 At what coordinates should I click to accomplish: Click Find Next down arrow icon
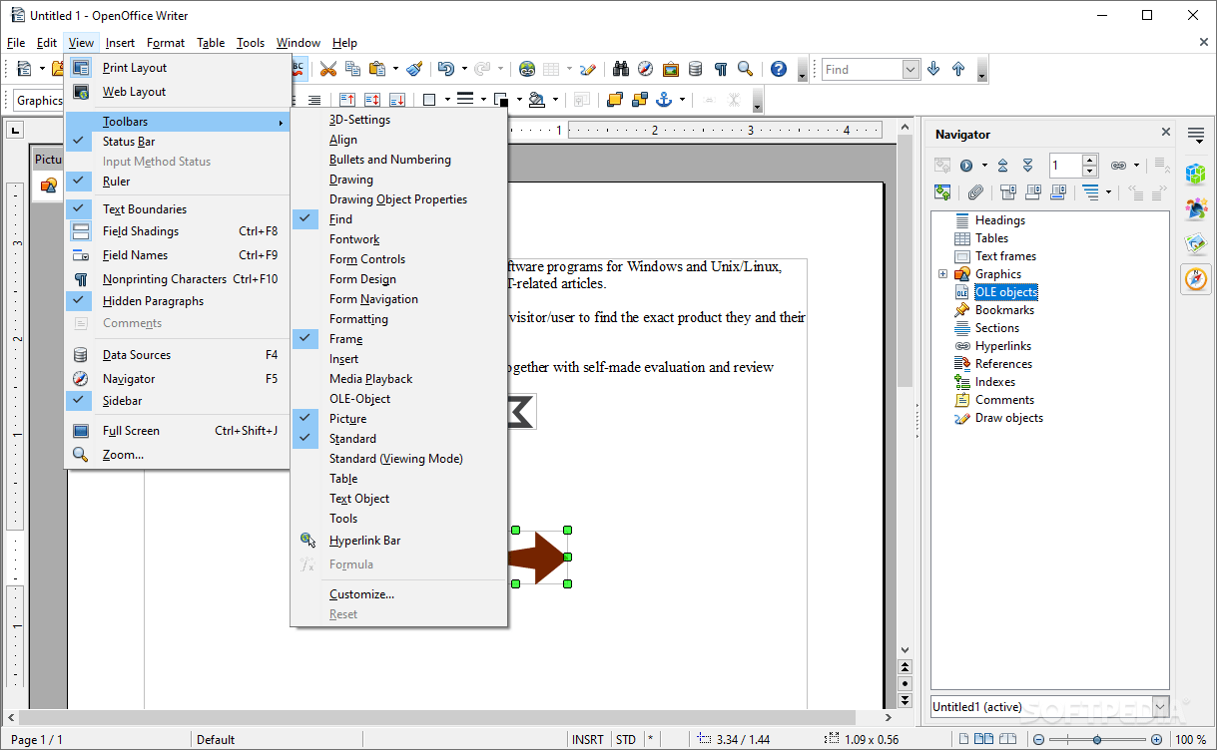tap(933, 69)
